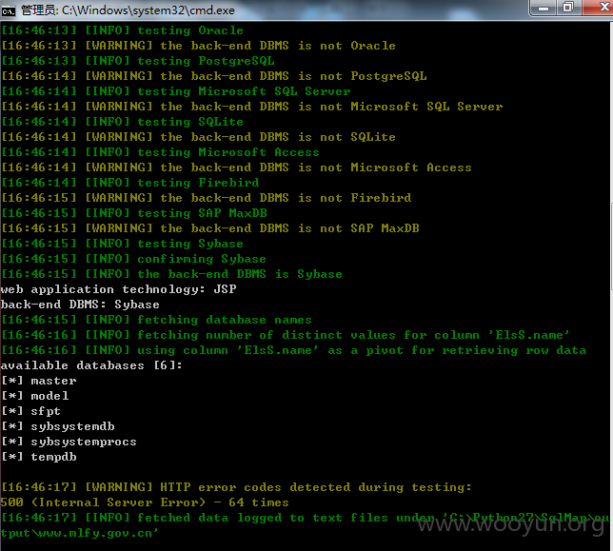Select 'is not Microsoft SQL Server' warning line
Screen dimensions: 613x551
click(252, 107)
